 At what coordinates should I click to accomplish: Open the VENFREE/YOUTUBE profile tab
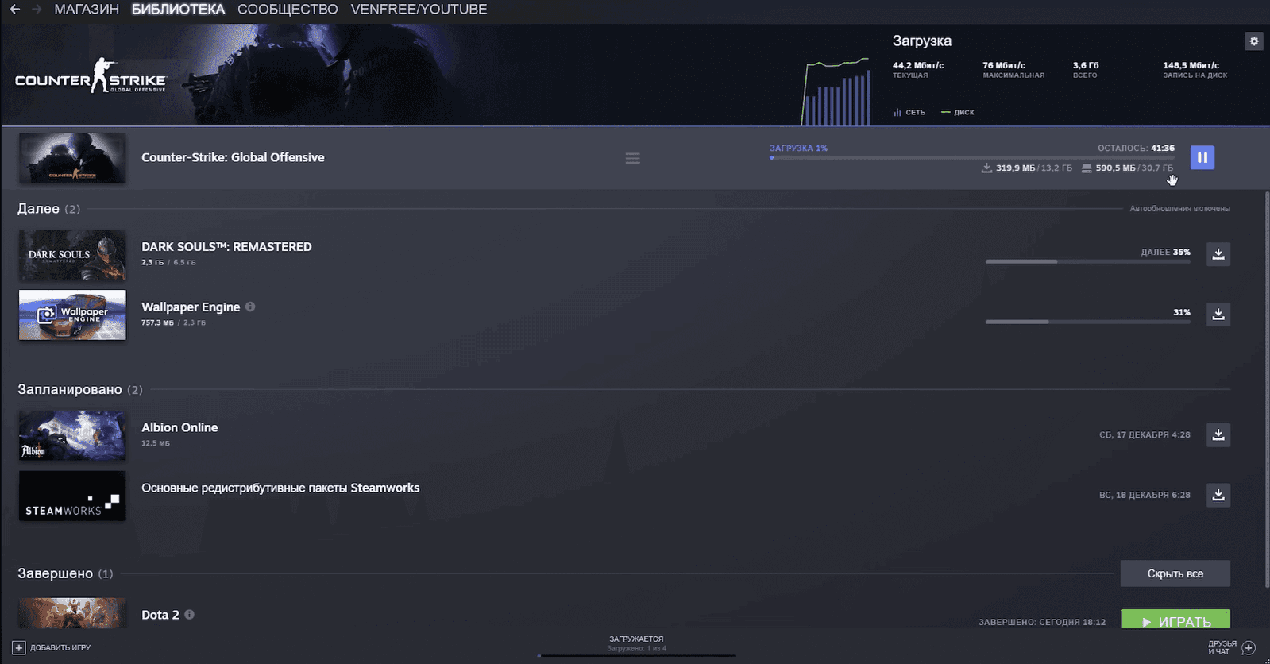(x=419, y=10)
